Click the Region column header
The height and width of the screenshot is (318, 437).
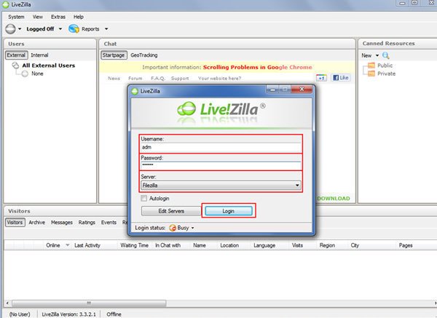click(327, 245)
